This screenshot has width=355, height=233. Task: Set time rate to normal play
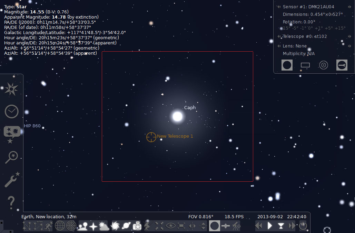270,226
